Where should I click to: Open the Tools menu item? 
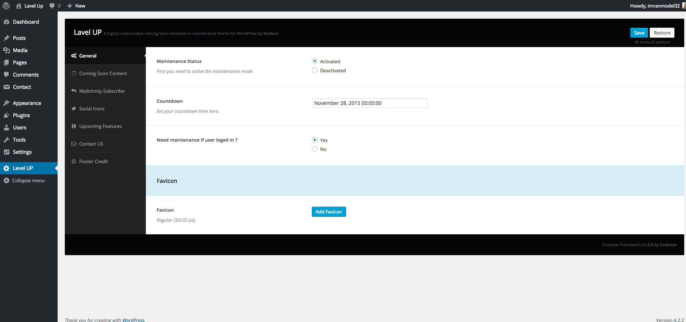29,140
